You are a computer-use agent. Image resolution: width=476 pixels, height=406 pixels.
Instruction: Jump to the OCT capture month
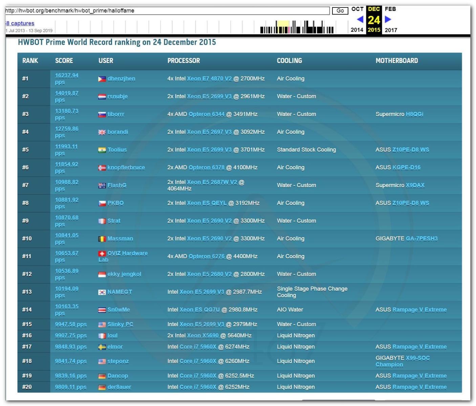[x=358, y=9]
